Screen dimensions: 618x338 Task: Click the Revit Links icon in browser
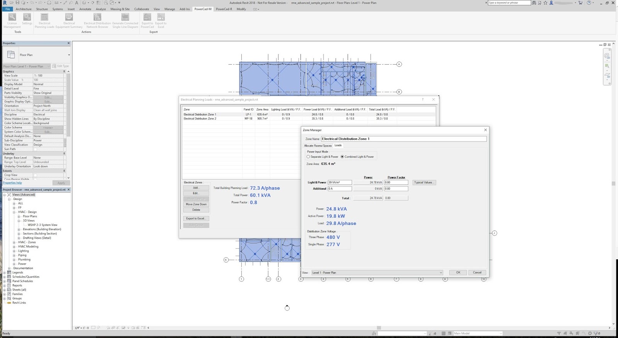pos(9,303)
